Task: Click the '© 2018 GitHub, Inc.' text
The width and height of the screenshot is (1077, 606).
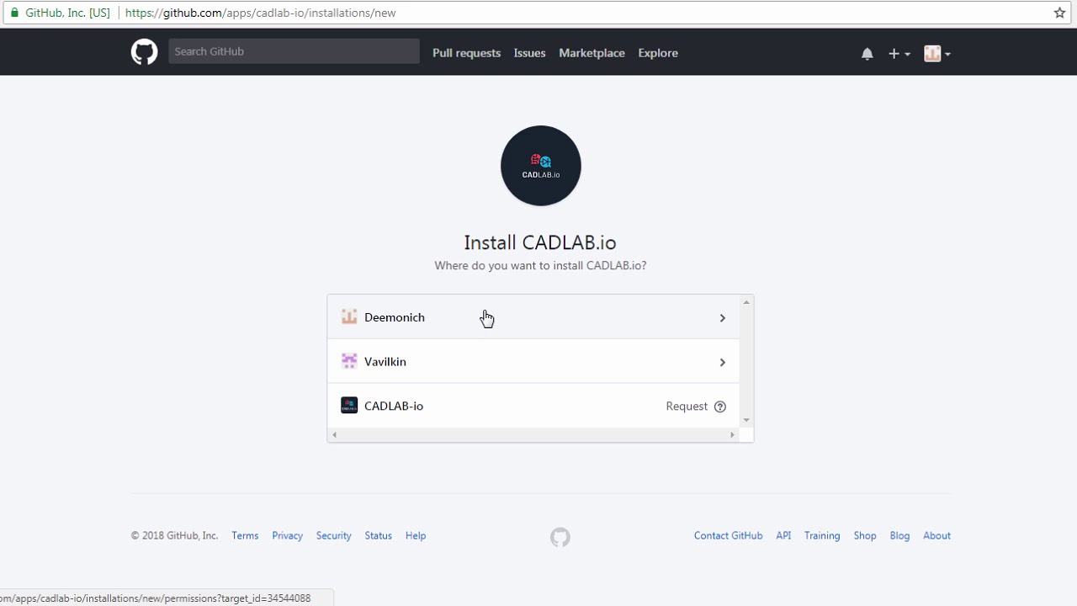Action: coord(174,535)
